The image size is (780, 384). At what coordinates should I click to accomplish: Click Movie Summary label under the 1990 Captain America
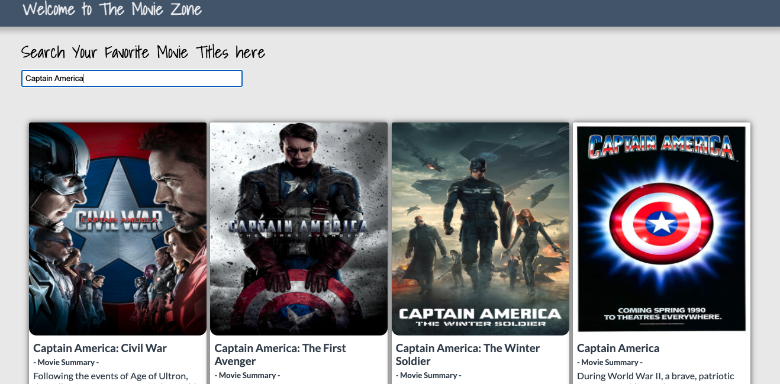coord(610,362)
